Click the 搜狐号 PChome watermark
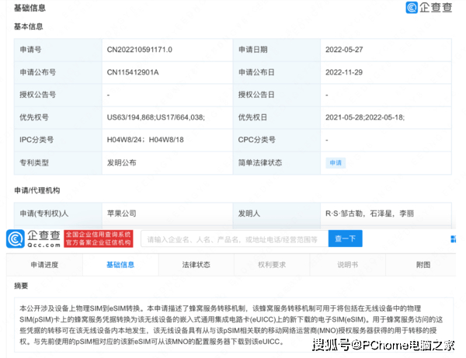Viewport: 466px width, 358px height. click(x=382, y=344)
